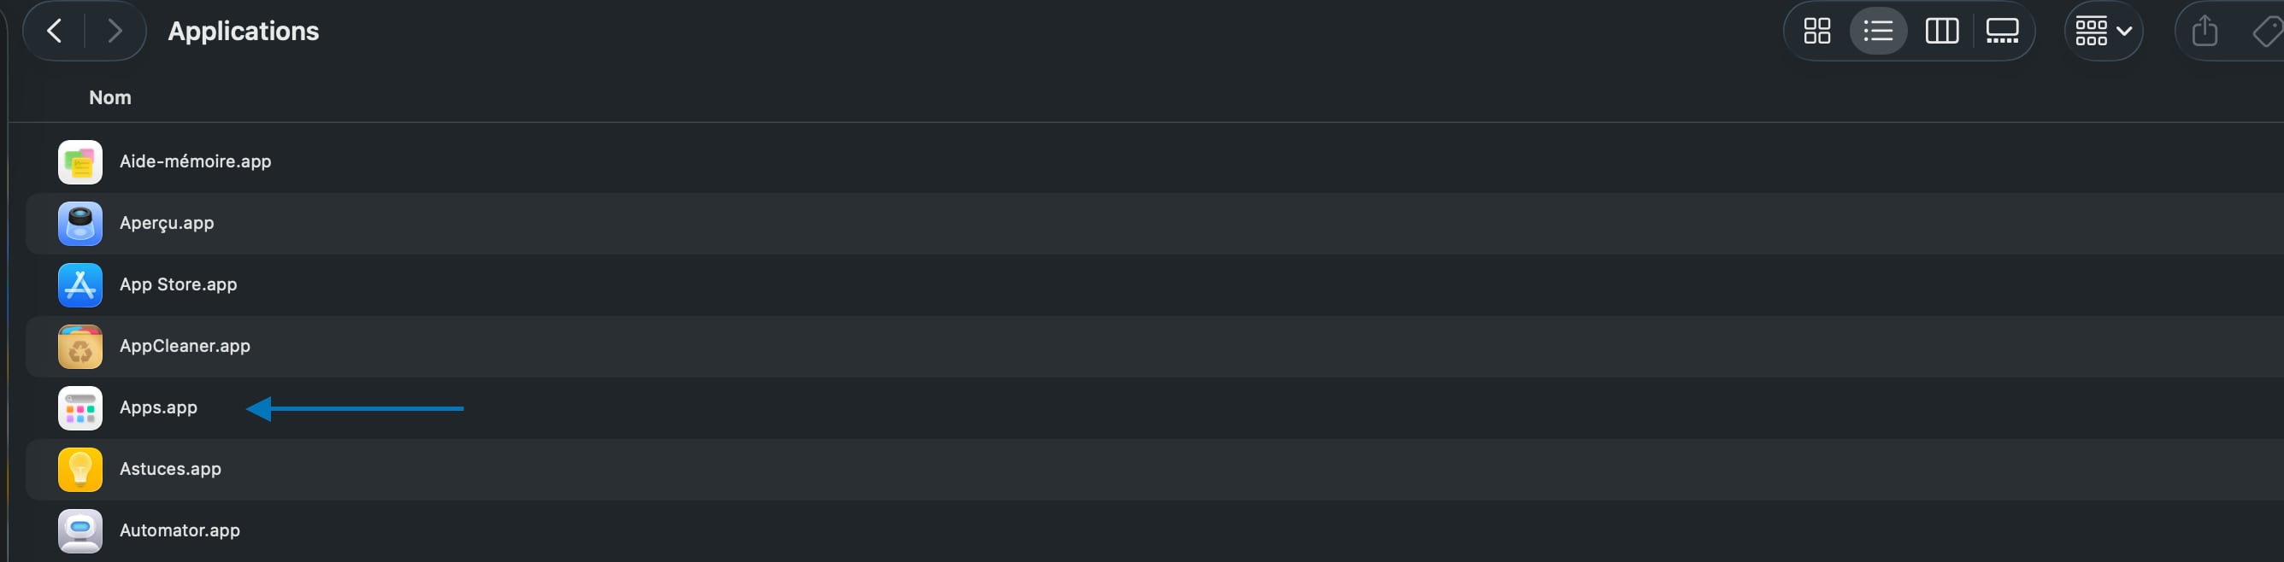Select the Automator.app row label
The width and height of the screenshot is (2284, 562).
pos(180,530)
